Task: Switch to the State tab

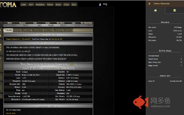Action: [x=17, y=30]
